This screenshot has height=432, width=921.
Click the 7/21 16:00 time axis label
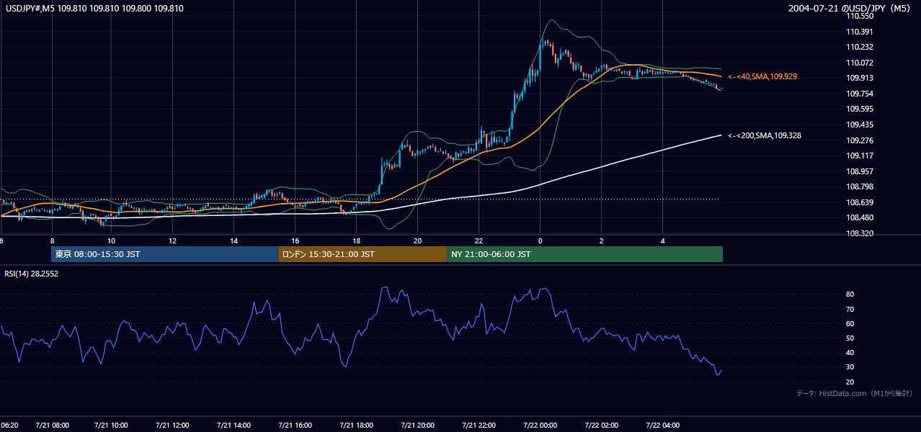click(295, 426)
